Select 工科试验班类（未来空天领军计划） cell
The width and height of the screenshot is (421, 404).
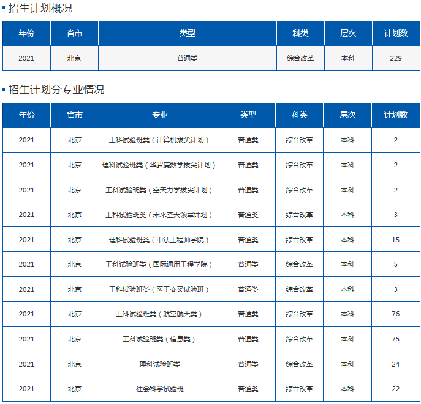(x=160, y=215)
